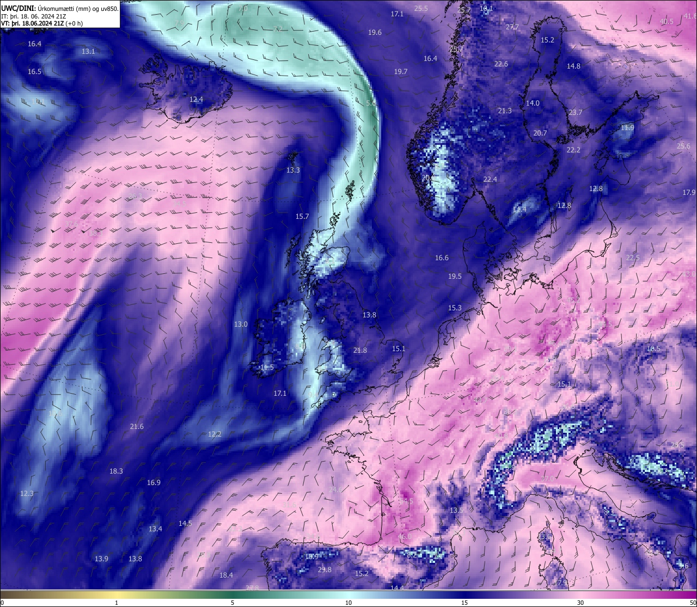Screen dimensions: 697x607
Task: Click the 12.4 value over Iceland
Action: coord(196,100)
